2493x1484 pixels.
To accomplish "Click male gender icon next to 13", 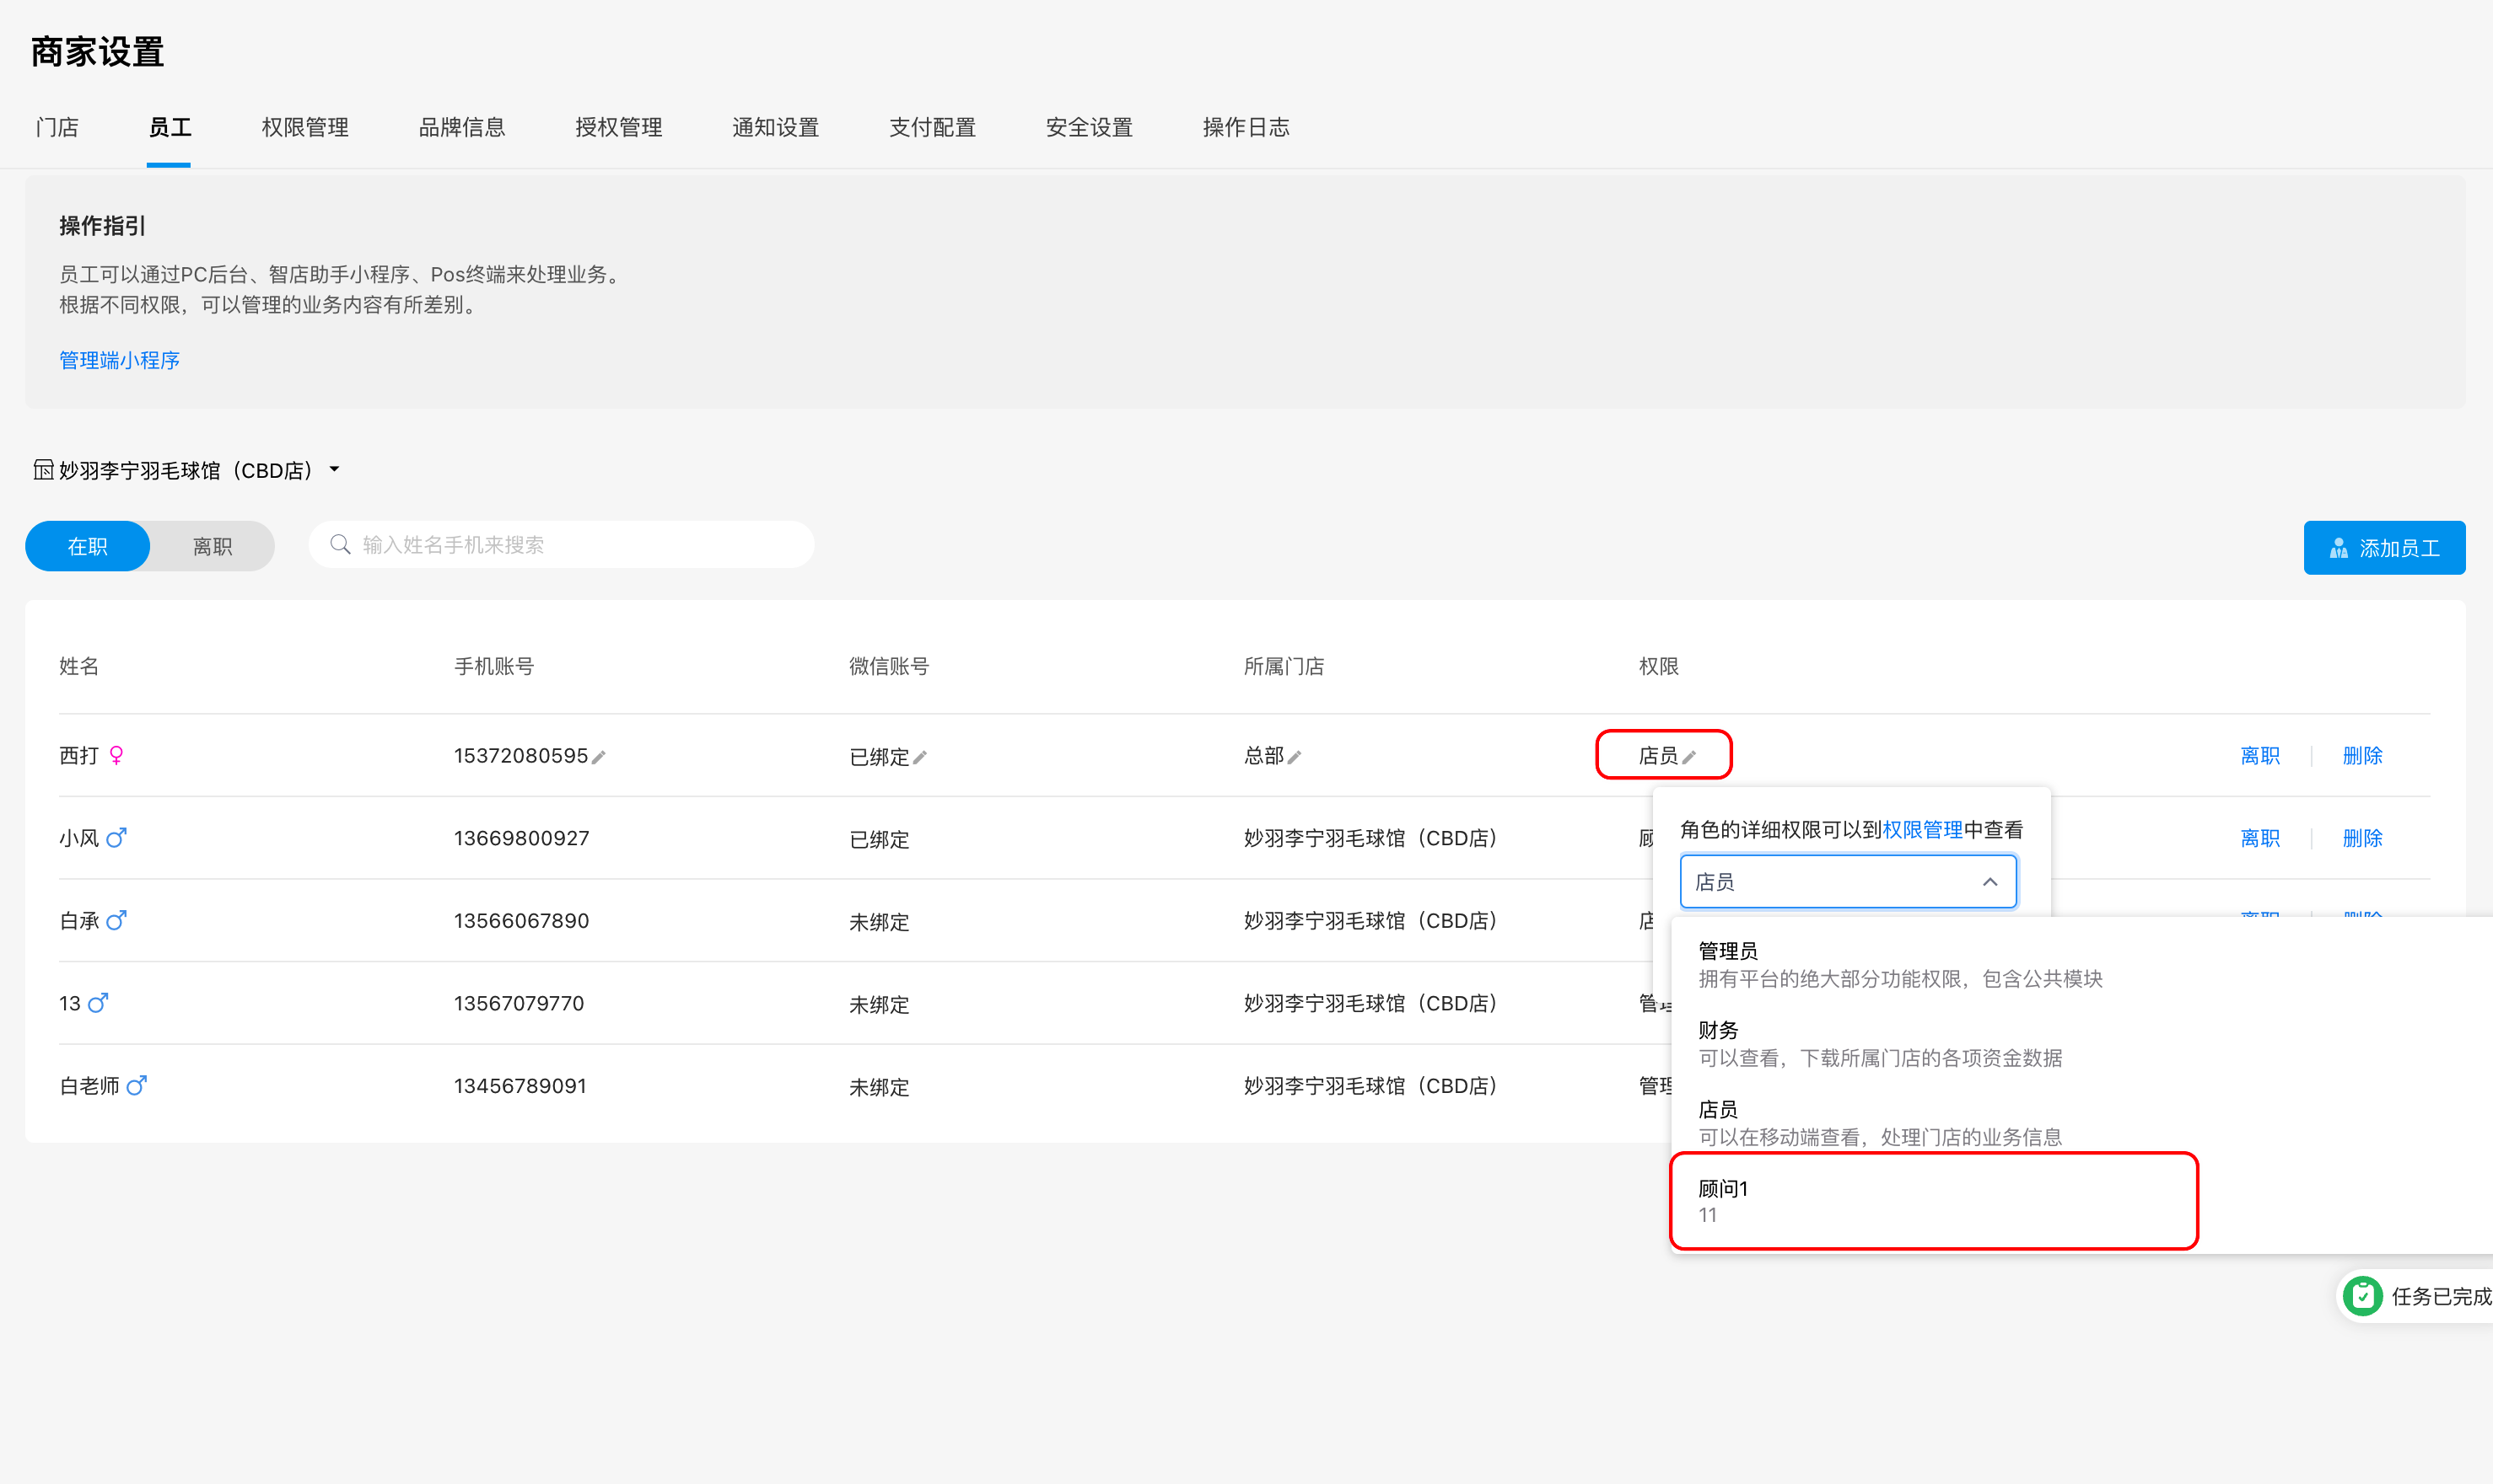I will 98,1002.
